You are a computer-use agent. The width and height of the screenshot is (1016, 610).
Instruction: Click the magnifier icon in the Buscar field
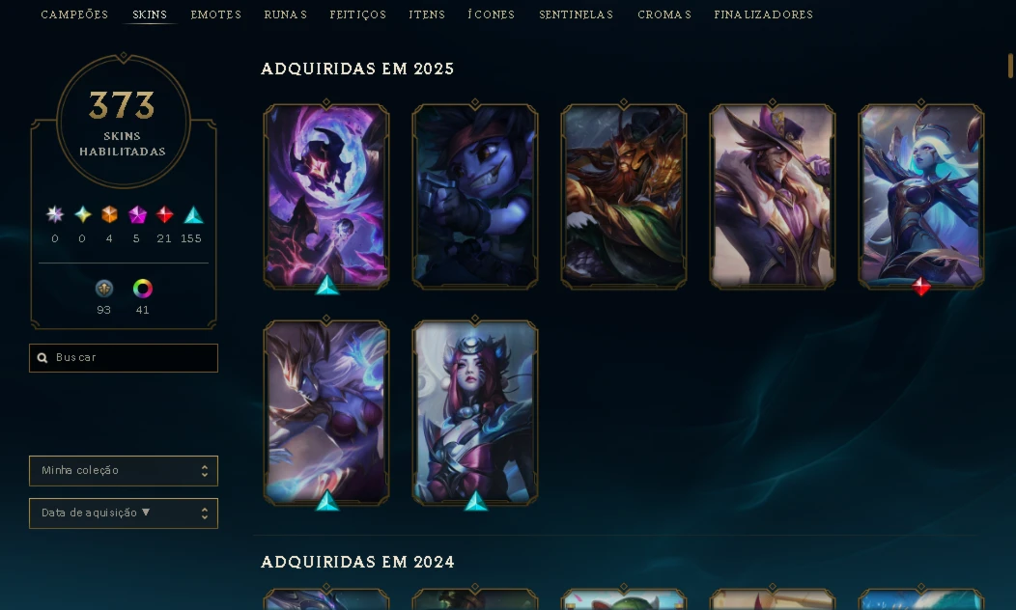pyautogui.click(x=42, y=358)
